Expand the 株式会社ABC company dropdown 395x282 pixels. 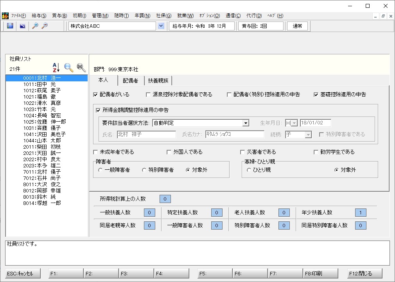tap(161, 26)
